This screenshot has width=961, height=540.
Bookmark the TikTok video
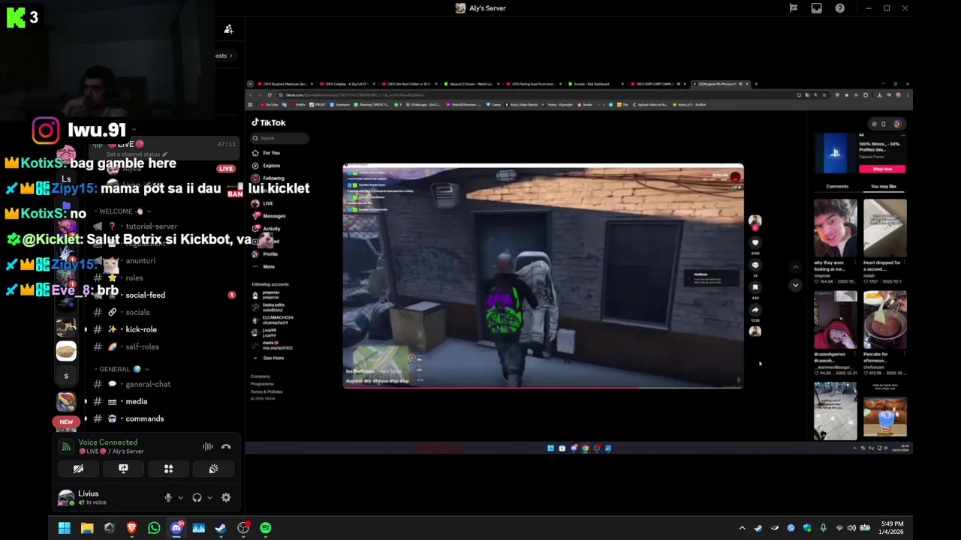point(755,287)
